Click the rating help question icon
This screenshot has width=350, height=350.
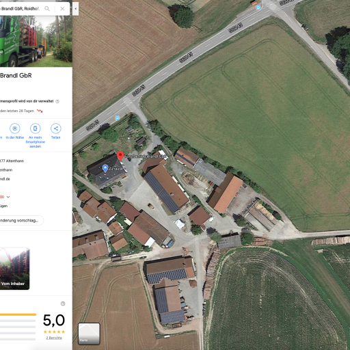point(63,304)
